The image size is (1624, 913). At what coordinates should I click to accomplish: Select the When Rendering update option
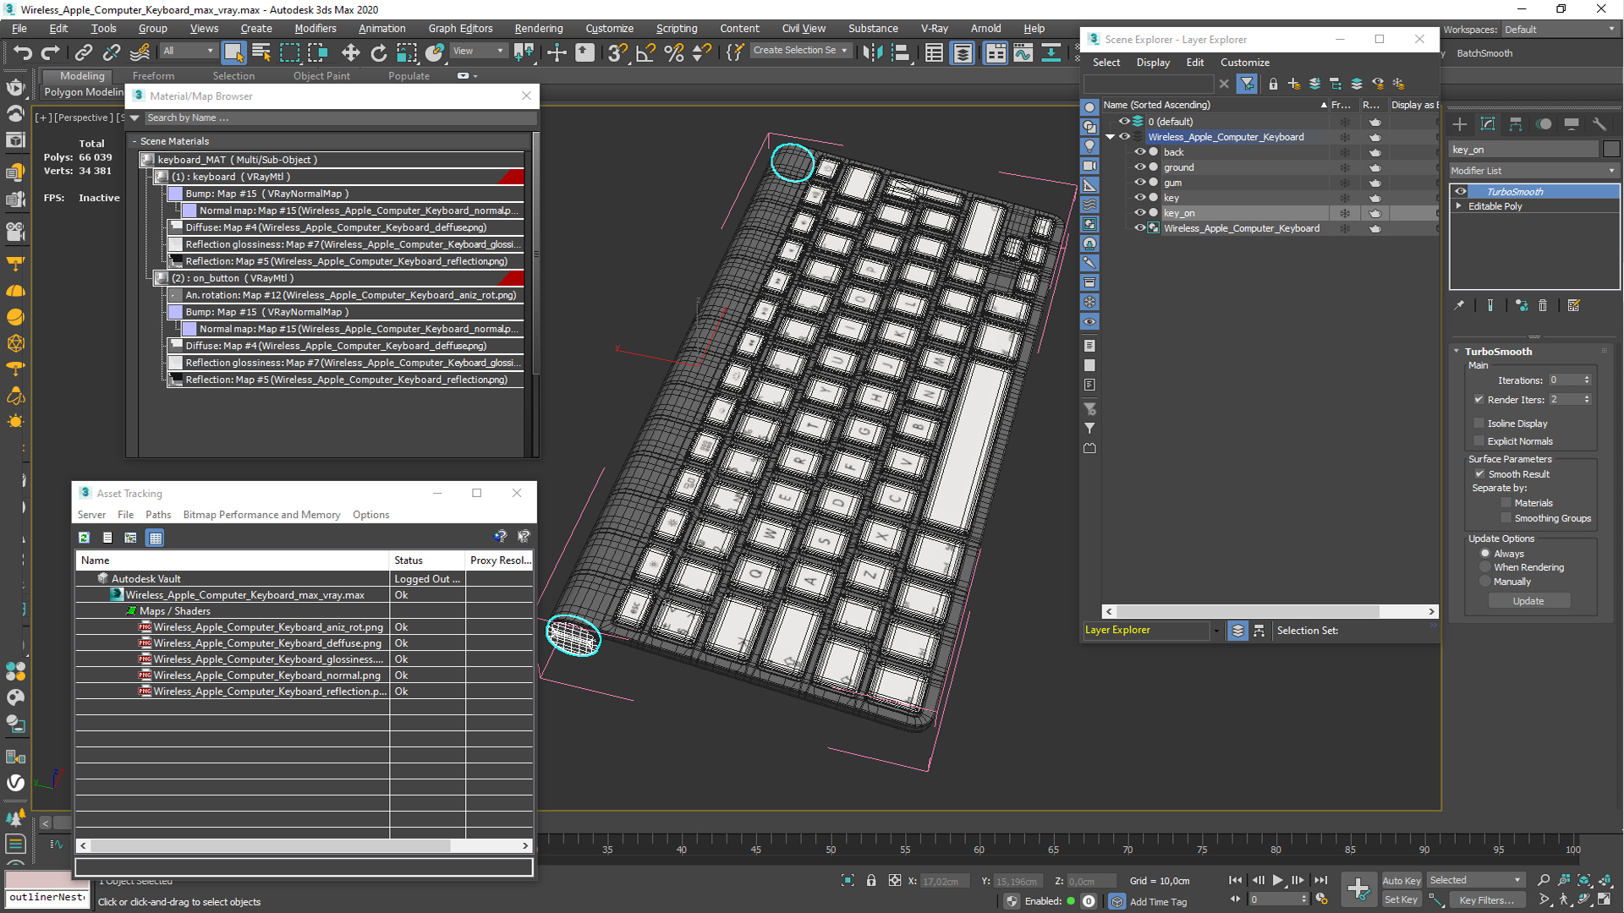coord(1485,567)
